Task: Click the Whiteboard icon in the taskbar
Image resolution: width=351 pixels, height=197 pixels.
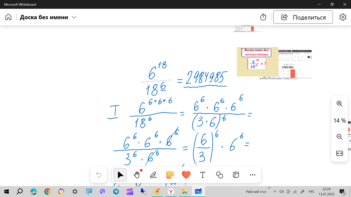Action: pos(198,191)
